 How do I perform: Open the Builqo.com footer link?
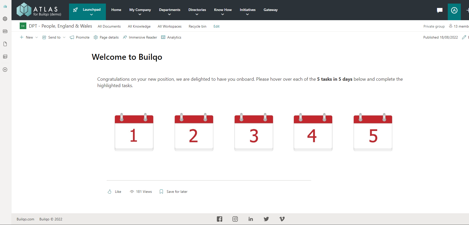point(25,219)
